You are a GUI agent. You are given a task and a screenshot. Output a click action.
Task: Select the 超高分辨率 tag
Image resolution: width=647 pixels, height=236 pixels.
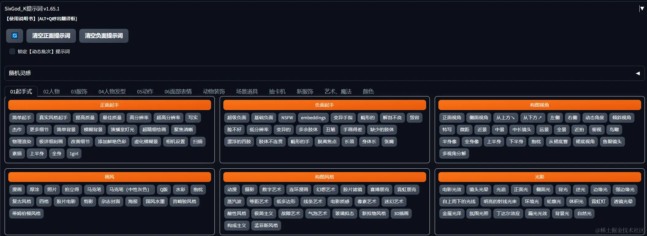168,117
